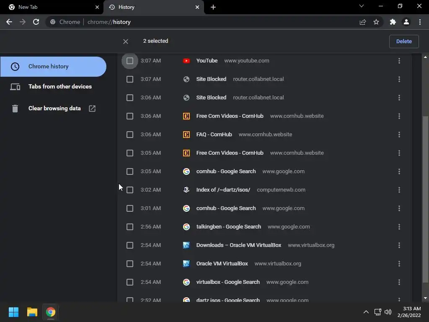Select the Index of /~dartz/isos/ checkbox
Image resolution: width=429 pixels, height=322 pixels.
click(x=130, y=190)
